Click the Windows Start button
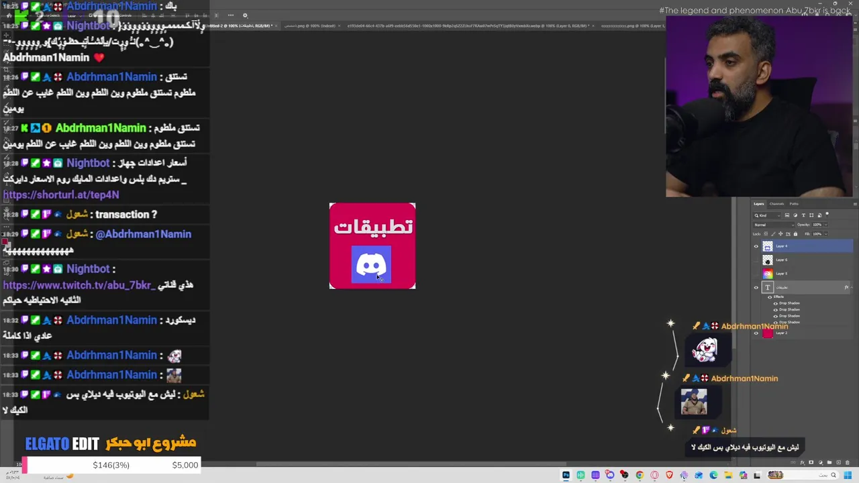Image resolution: width=859 pixels, height=483 pixels. click(x=848, y=475)
